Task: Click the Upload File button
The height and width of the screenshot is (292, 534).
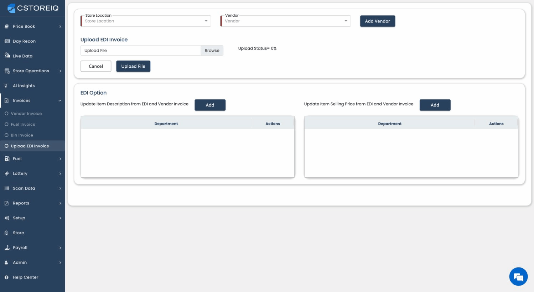Action: point(133,66)
